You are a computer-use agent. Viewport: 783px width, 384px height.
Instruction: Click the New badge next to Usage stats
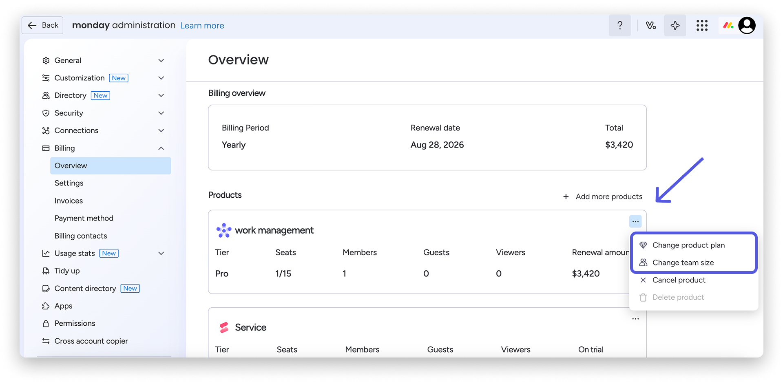coord(109,253)
